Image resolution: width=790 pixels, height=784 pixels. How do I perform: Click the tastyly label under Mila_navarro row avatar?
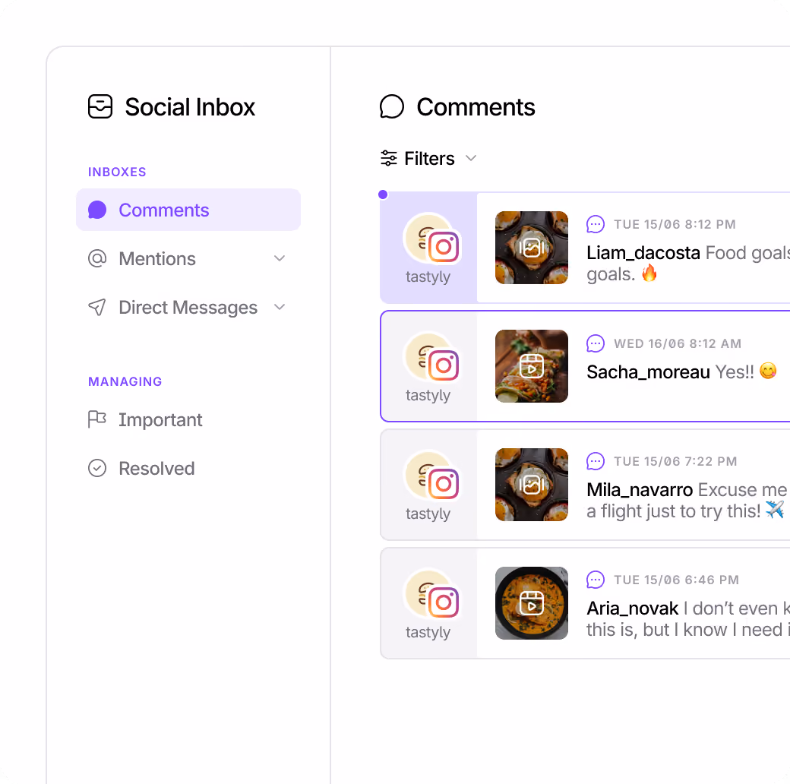[x=428, y=514]
